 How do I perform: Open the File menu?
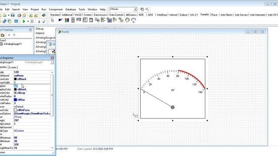(x=1, y=10)
